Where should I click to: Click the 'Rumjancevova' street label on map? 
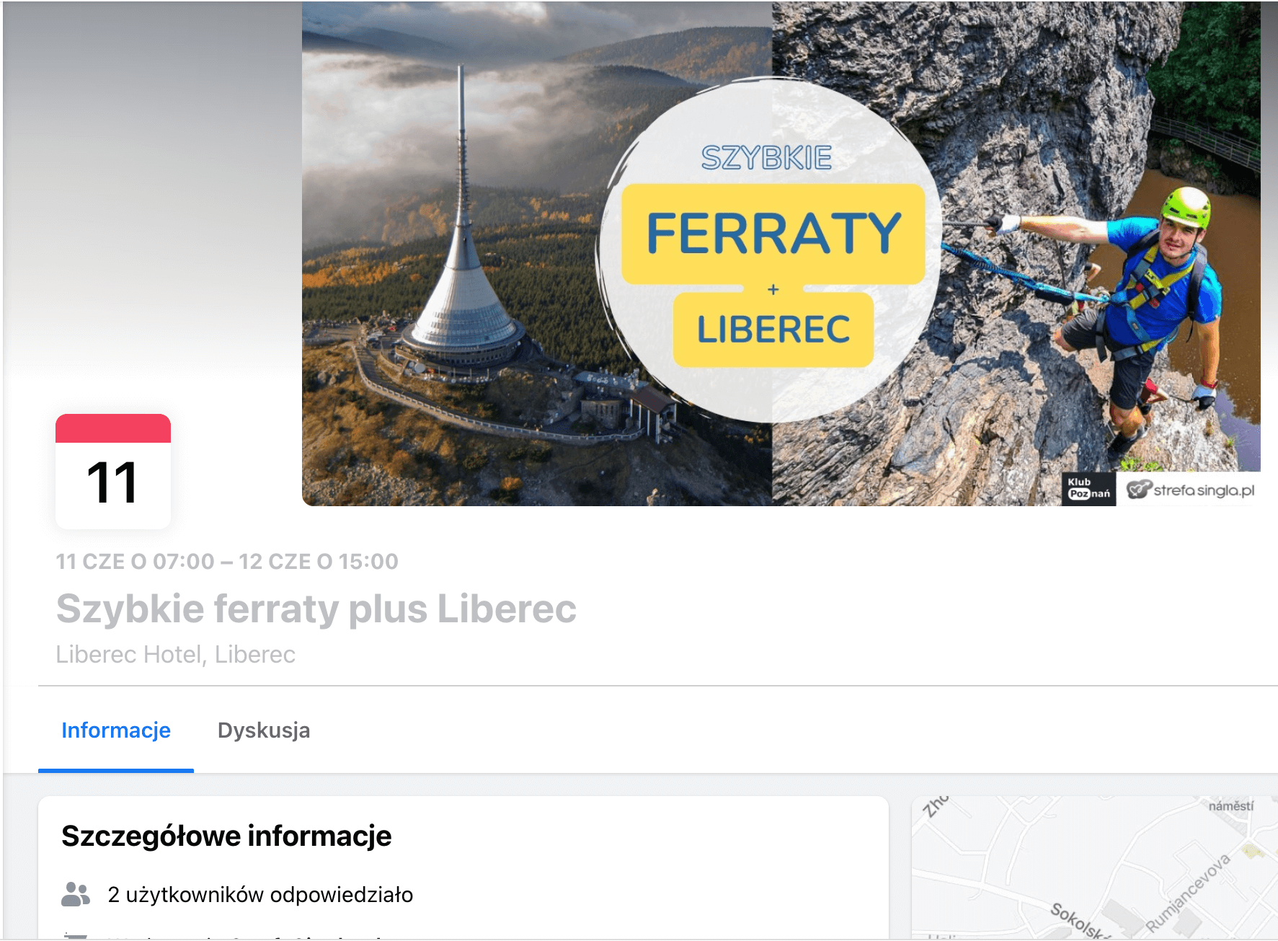(1187, 893)
